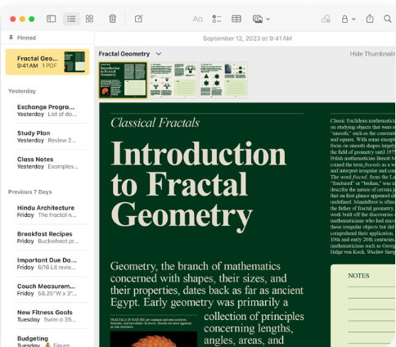
Task: Insert a table
Action: coord(236,19)
